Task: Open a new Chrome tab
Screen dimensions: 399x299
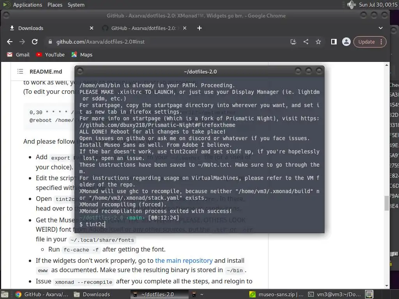Action: [x=199, y=28]
